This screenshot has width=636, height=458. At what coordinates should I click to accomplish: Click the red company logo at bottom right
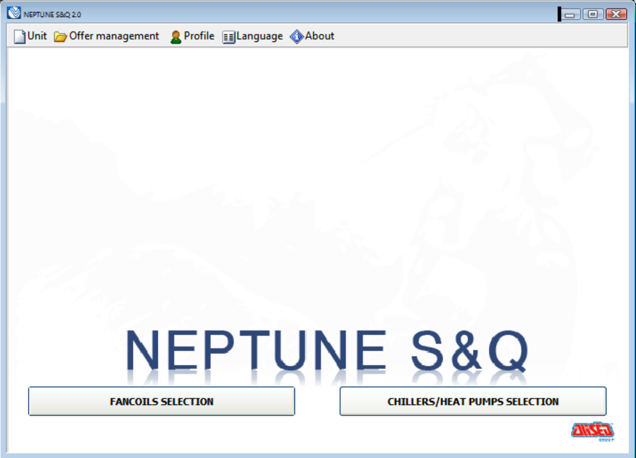pos(593,430)
